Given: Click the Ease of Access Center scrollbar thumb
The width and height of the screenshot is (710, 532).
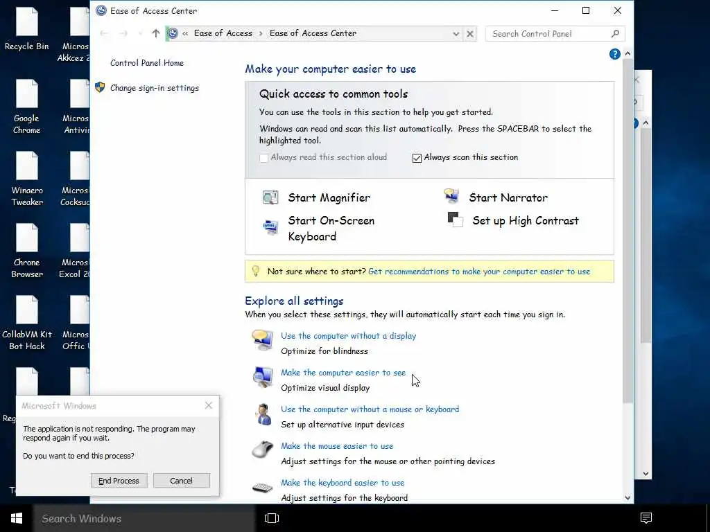Looking at the screenshot, I should (627, 231).
